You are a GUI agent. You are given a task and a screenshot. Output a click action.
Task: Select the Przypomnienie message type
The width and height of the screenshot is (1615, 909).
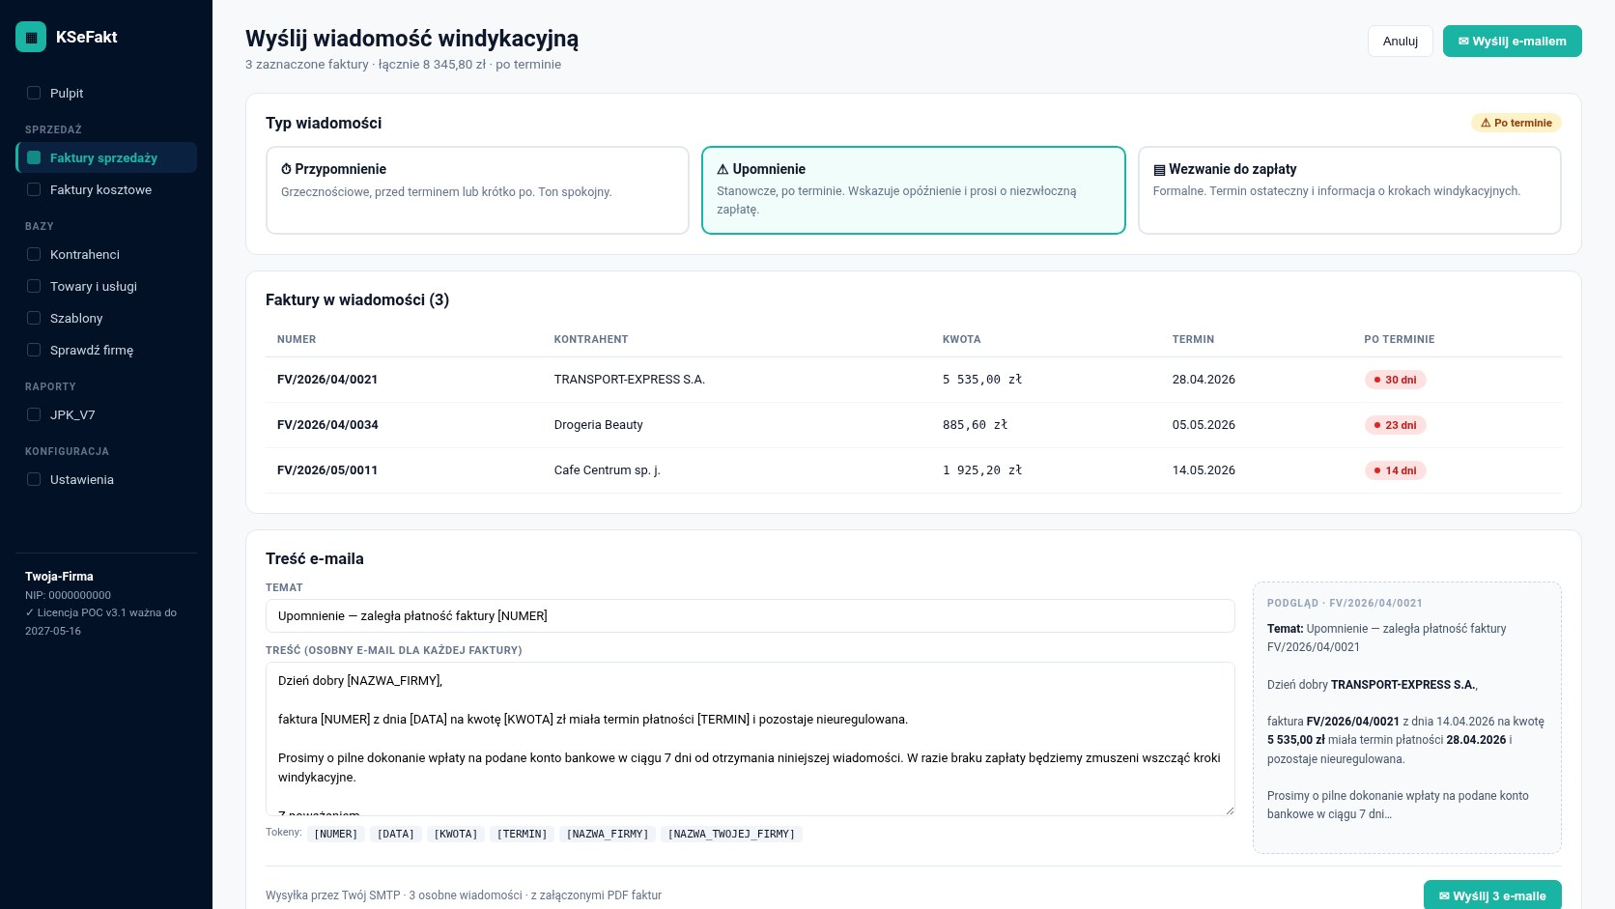[477, 190]
